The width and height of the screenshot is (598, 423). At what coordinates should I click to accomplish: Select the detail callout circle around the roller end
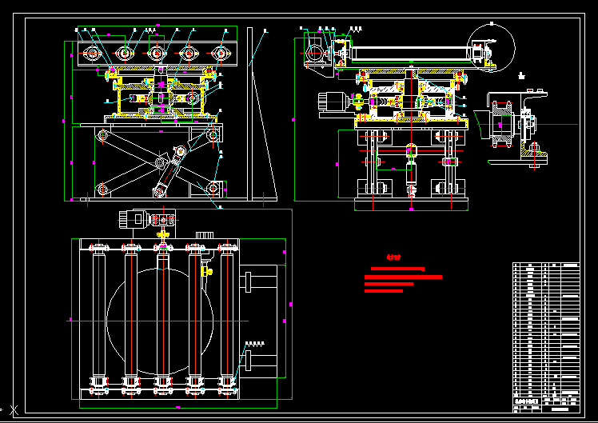(491, 48)
